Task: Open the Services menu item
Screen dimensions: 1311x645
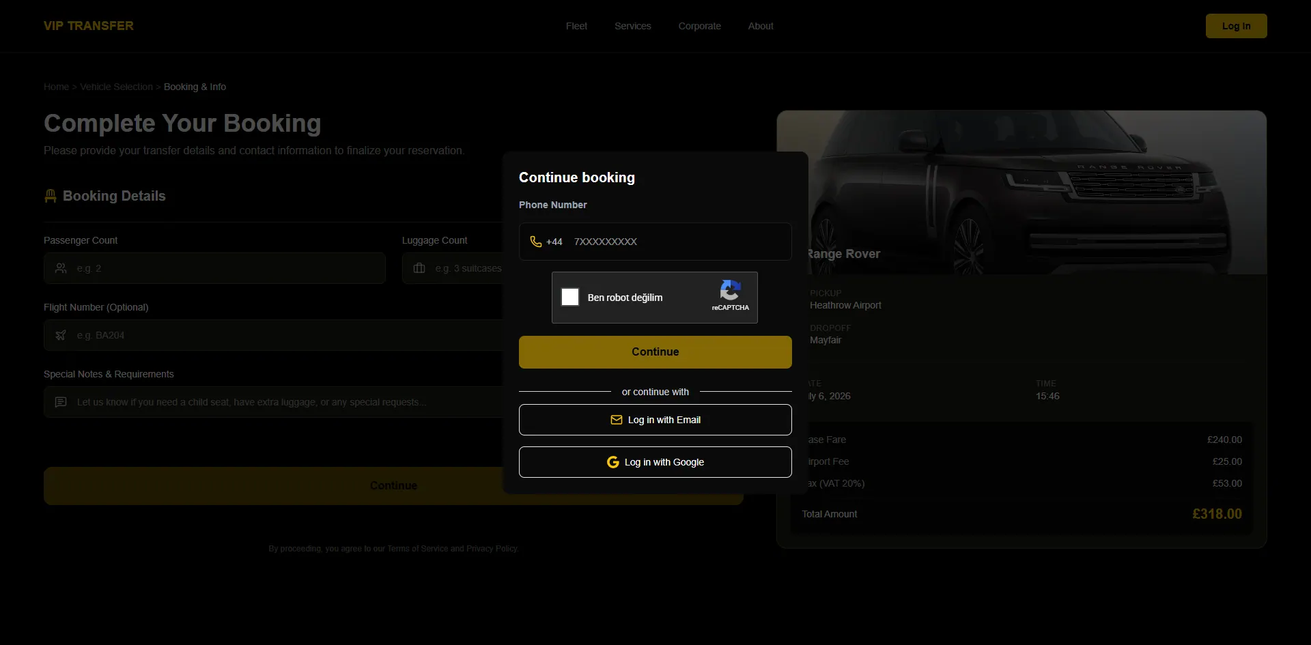Action: [633, 26]
